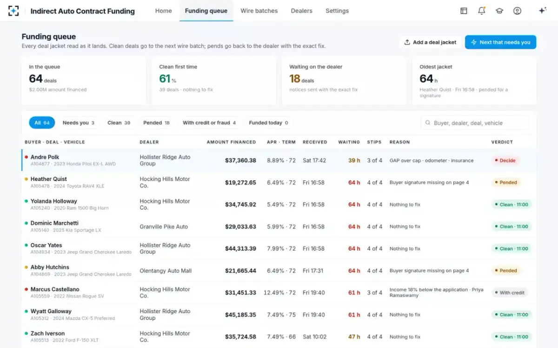Image resolution: width=558 pixels, height=348 pixels.
Task: Open the notifications bell
Action: (x=482, y=11)
